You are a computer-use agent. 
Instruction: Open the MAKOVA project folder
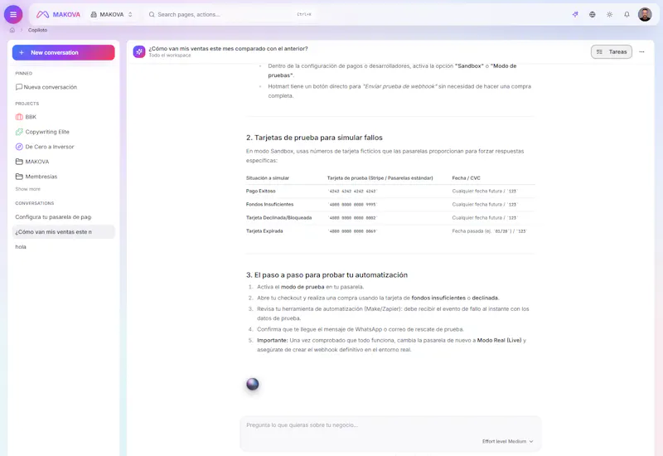(x=64, y=162)
